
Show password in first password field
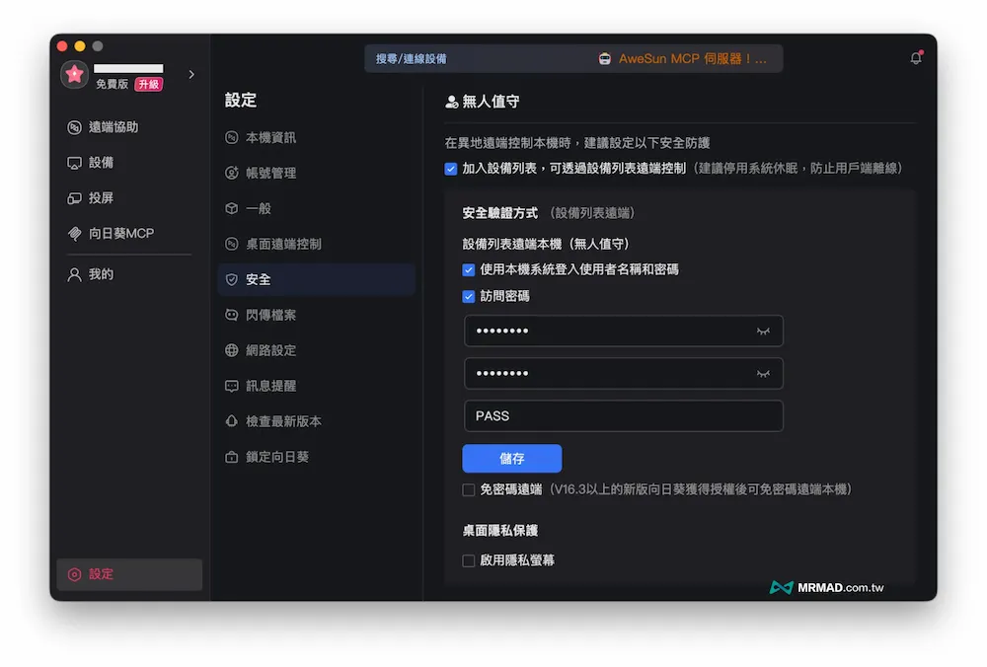coord(763,331)
